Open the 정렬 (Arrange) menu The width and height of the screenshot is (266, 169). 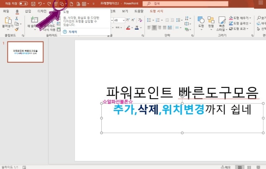[211, 23]
